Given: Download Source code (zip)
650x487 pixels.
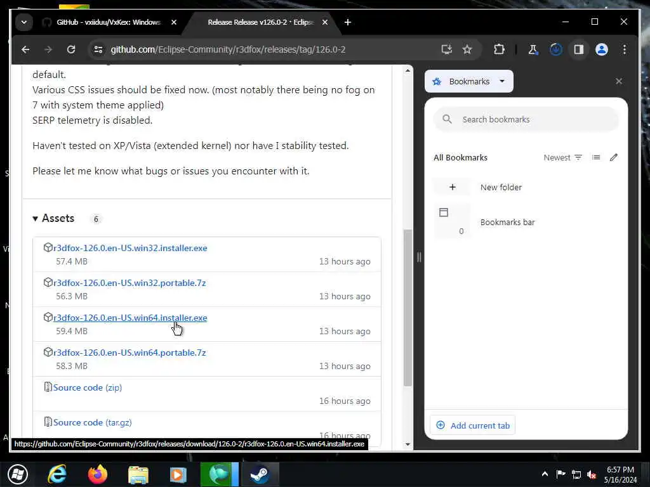Looking at the screenshot, I should 88,387.
